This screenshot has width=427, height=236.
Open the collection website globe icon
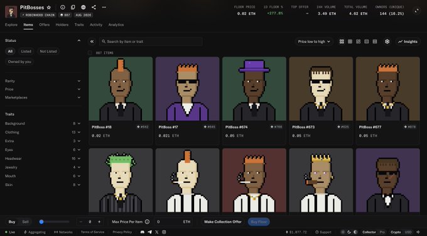[84, 8]
